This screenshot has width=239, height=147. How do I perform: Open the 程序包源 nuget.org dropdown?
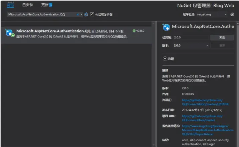click(x=212, y=14)
